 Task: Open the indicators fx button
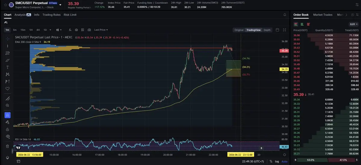(70, 30)
